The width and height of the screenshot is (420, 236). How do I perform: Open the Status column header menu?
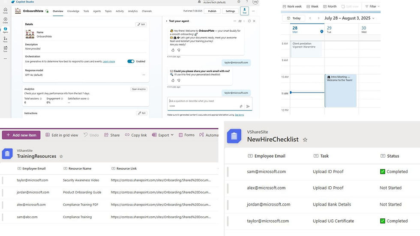pos(390,156)
